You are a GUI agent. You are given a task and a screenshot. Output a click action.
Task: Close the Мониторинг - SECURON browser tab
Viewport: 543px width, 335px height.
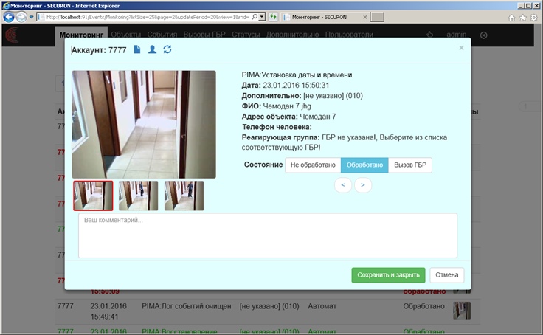[365, 17]
